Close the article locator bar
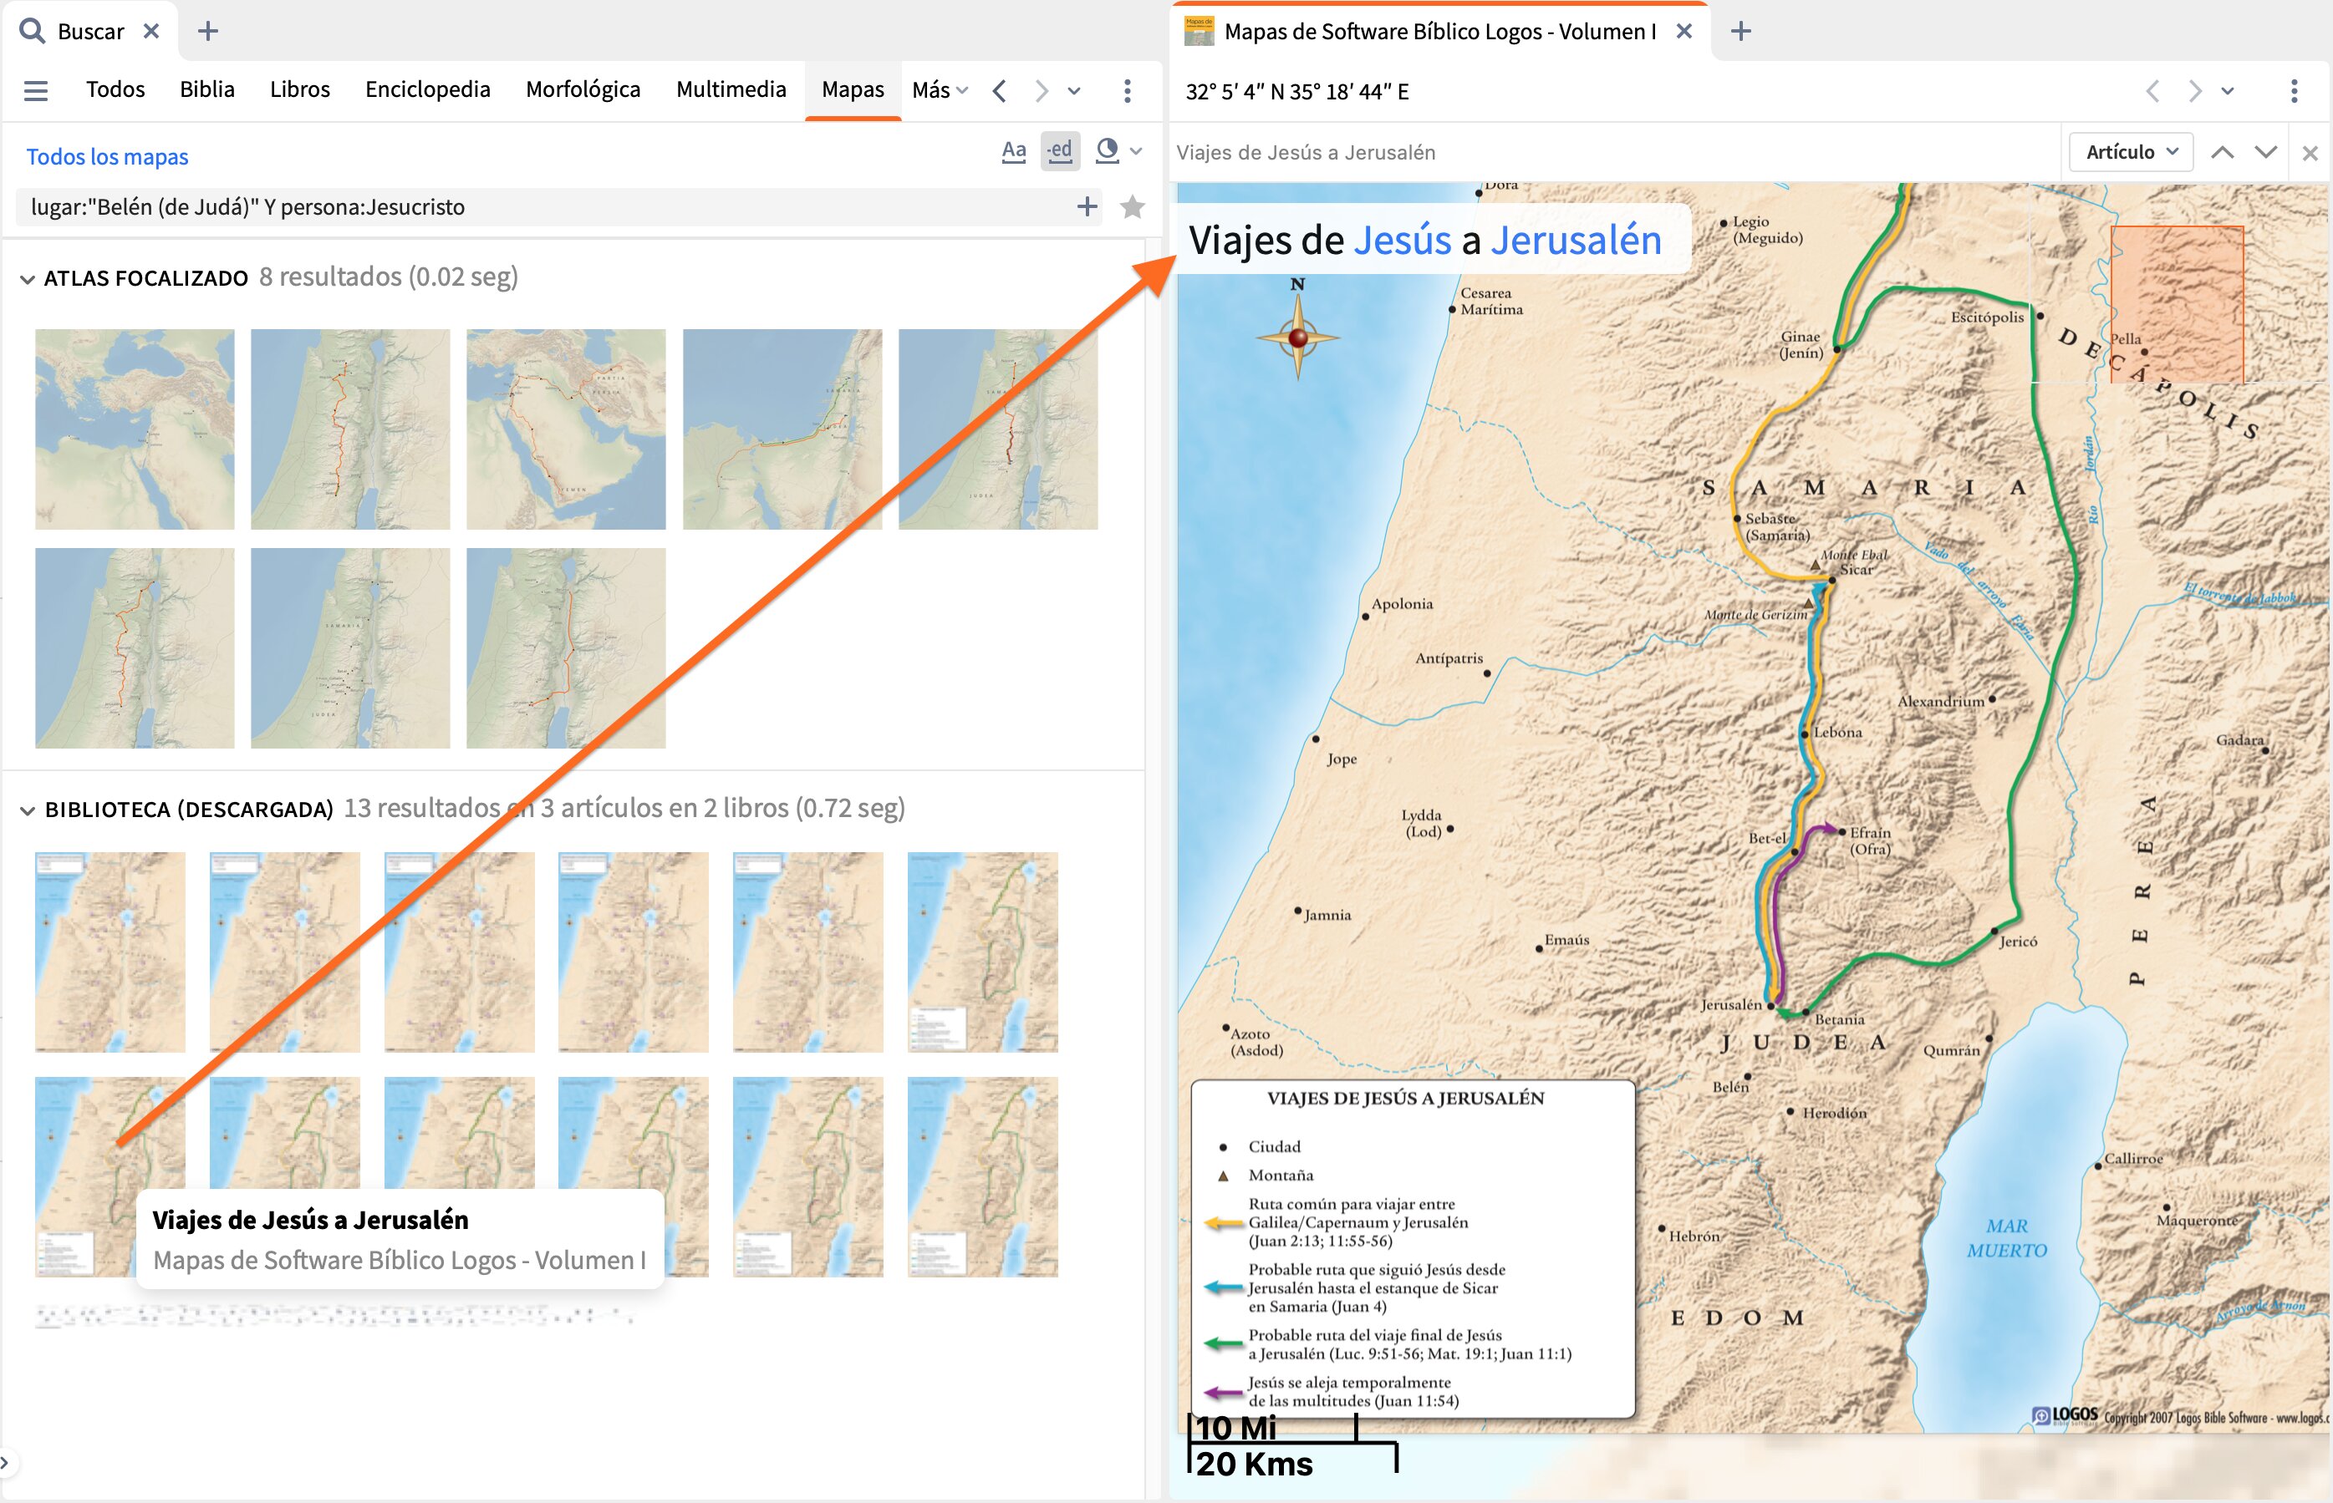The width and height of the screenshot is (2333, 1503). point(2310,153)
